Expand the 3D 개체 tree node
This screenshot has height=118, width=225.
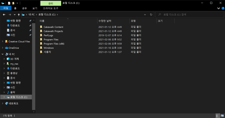point(4,59)
